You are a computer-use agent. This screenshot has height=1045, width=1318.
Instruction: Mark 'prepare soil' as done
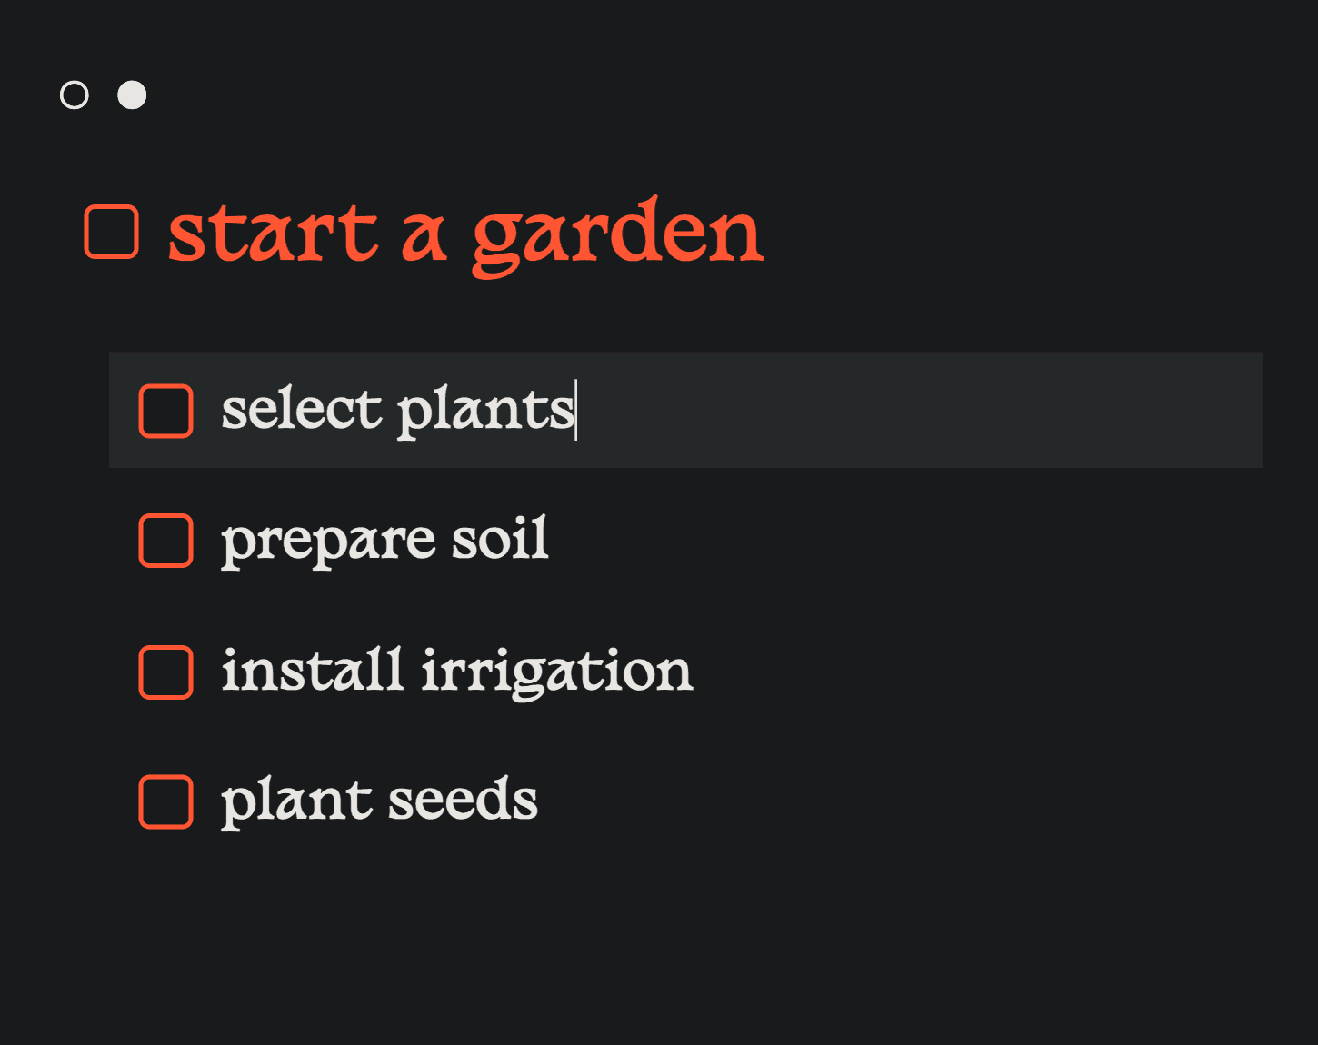coord(165,541)
